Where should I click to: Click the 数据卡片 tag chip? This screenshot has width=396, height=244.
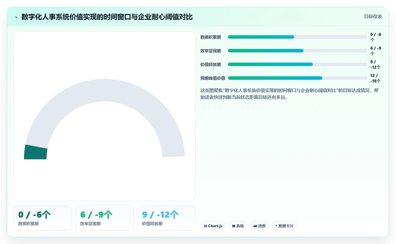tap(284, 226)
